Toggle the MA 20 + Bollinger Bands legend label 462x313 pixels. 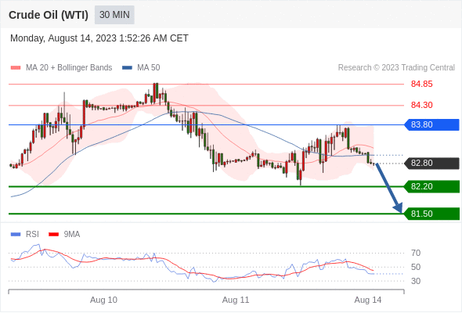click(x=69, y=68)
